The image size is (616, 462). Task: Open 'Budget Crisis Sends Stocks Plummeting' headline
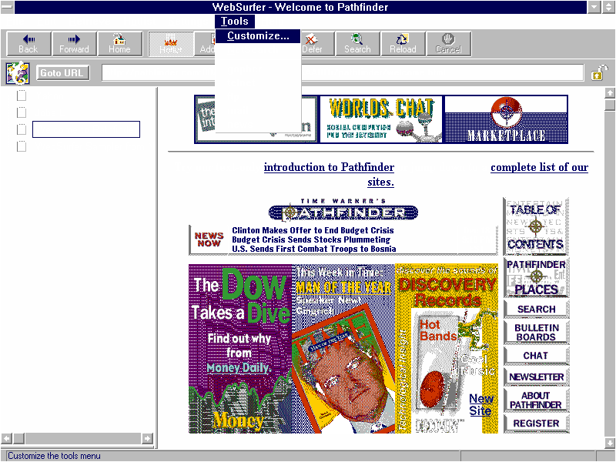point(311,239)
